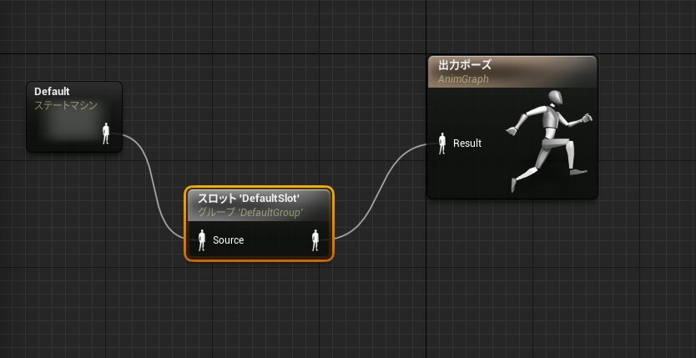Screen dimensions: 696x358
Task: Click the Source input pose pin
Action: [201, 240]
